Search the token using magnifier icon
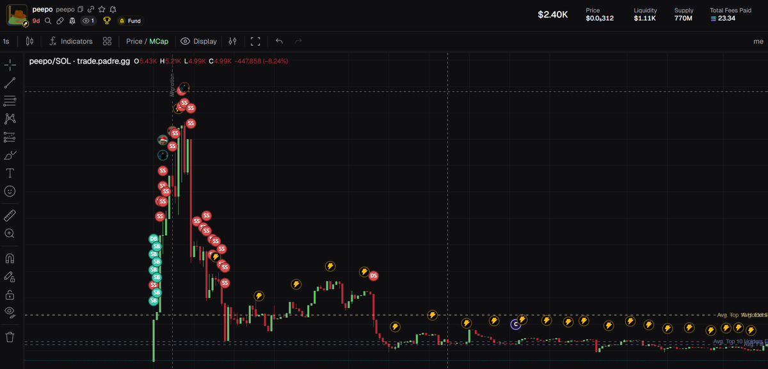This screenshot has height=369, width=768. point(48,20)
